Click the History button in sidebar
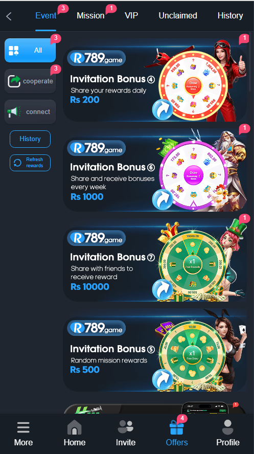Screen dimensions: 254x454 (30, 139)
